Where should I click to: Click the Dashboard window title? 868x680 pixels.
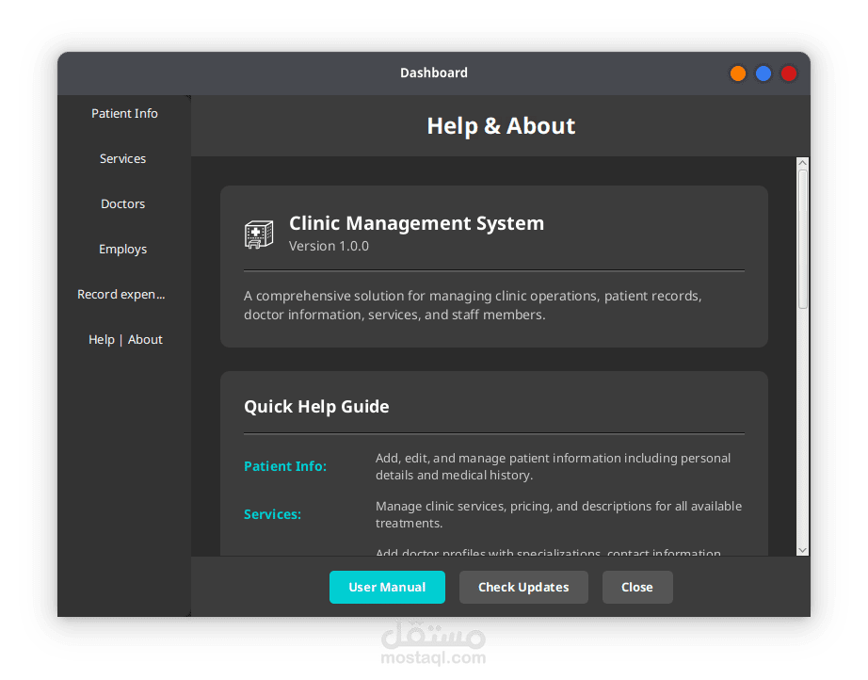coord(434,73)
